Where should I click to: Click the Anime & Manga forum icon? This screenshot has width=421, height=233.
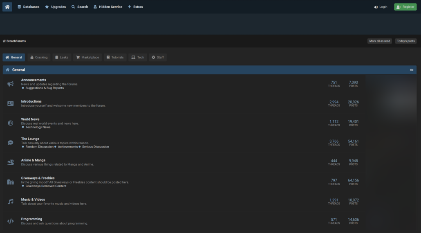pos(11,162)
